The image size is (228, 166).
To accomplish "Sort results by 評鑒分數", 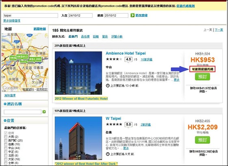I will pos(117,36).
